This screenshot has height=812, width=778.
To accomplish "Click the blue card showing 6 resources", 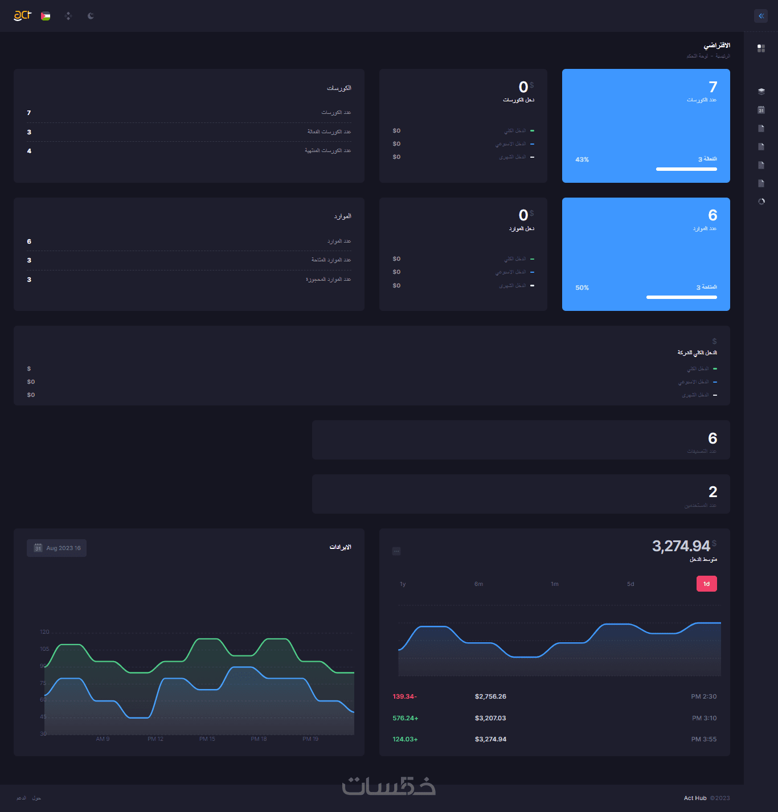I will [646, 254].
